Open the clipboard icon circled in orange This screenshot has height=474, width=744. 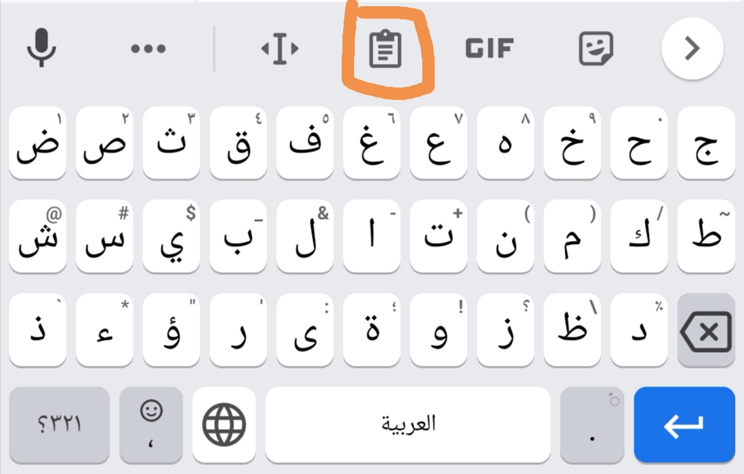[385, 50]
